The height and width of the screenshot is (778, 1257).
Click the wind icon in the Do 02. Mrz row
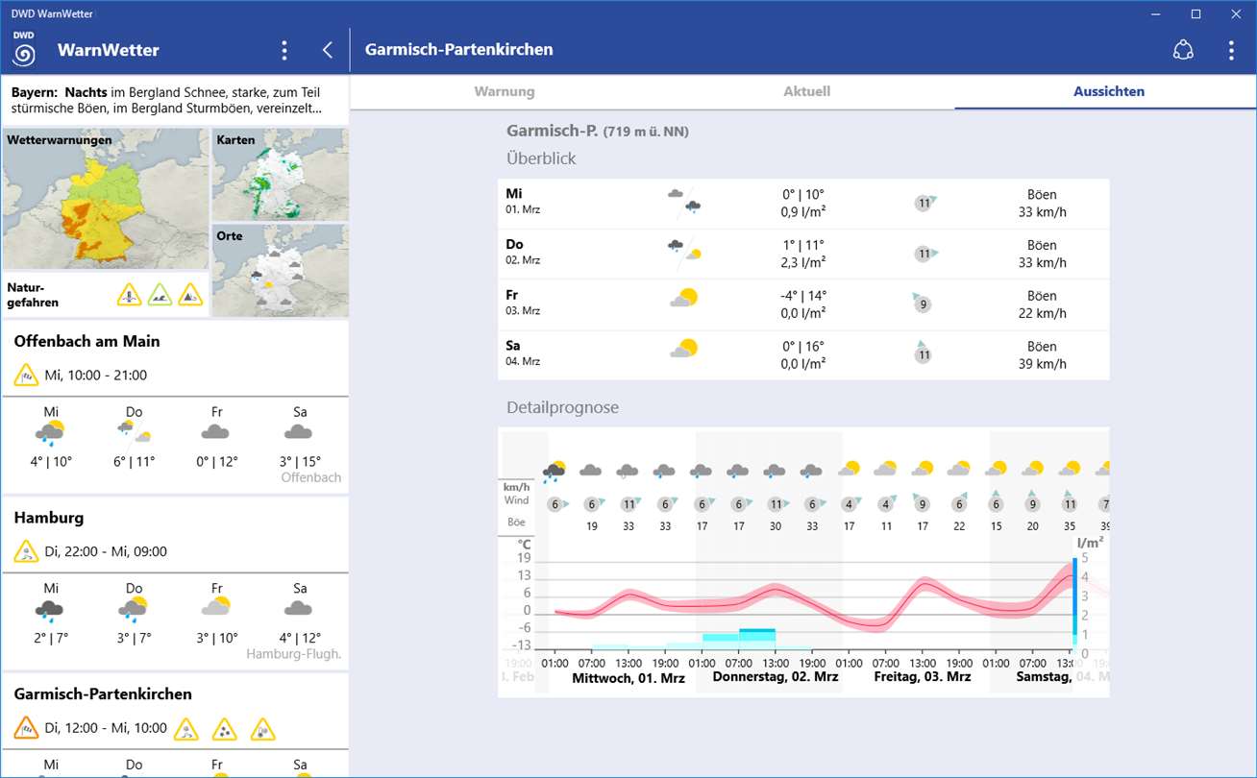(925, 254)
